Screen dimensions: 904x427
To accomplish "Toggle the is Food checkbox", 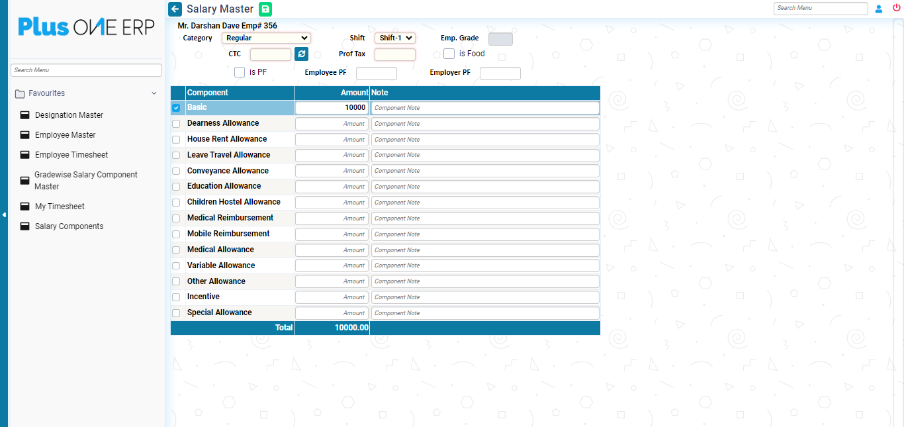I will [x=449, y=54].
